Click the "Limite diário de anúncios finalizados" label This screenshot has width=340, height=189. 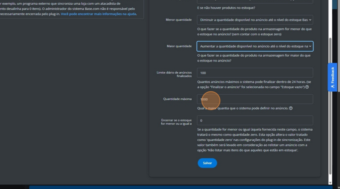click(x=174, y=74)
